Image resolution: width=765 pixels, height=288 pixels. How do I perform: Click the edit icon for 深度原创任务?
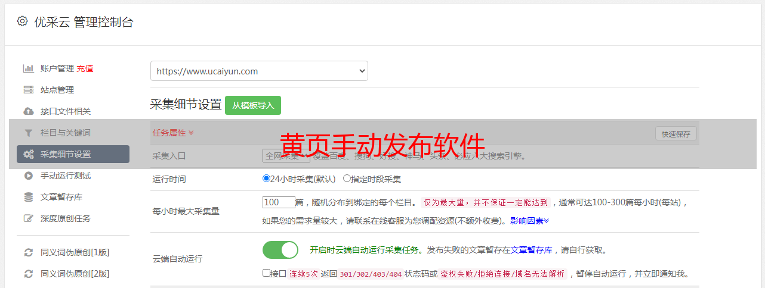[x=28, y=218]
